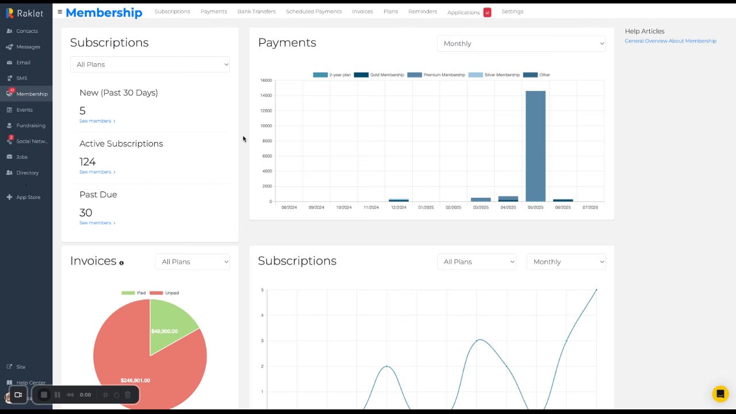Image resolution: width=736 pixels, height=414 pixels.
Task: Expand the Invoices All Plans dropdown
Action: coord(193,262)
